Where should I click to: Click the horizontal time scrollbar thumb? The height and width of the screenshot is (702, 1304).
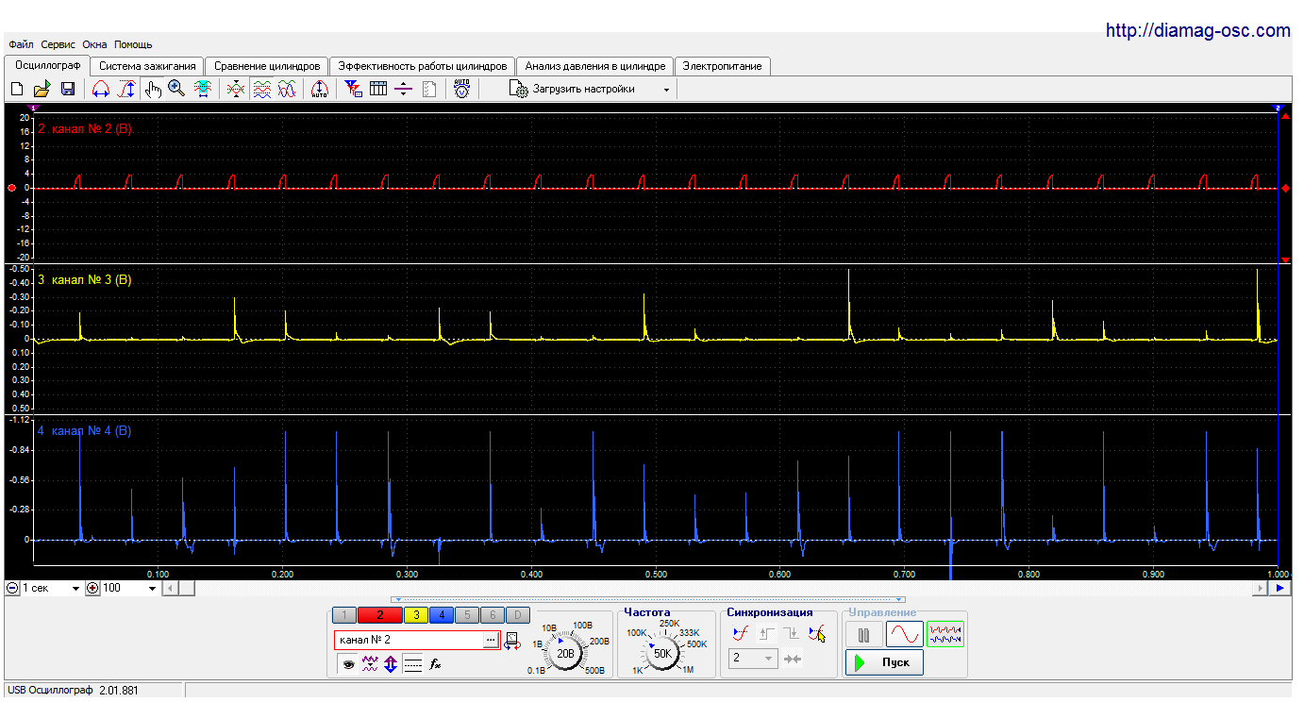tap(187, 588)
